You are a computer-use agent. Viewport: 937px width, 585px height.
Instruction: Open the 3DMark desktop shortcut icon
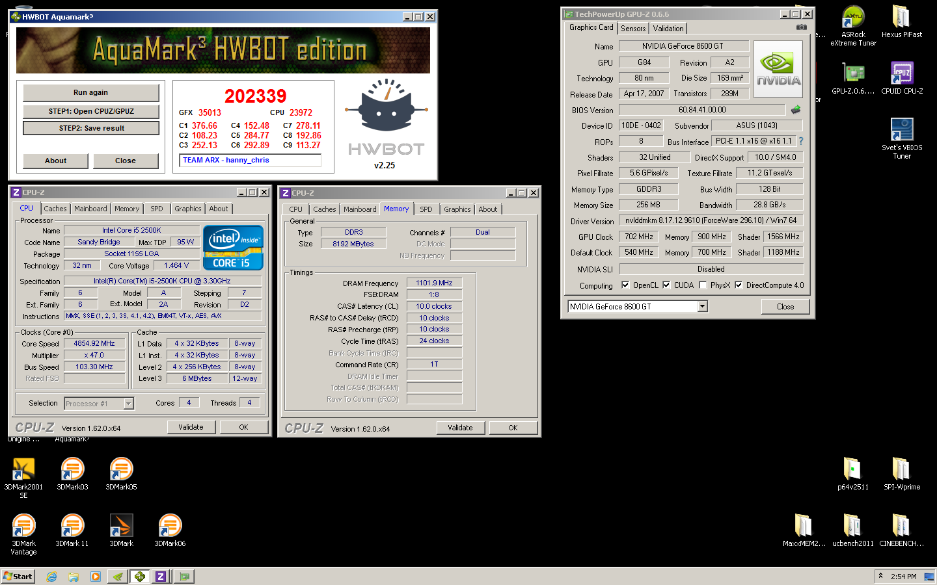[x=121, y=530]
